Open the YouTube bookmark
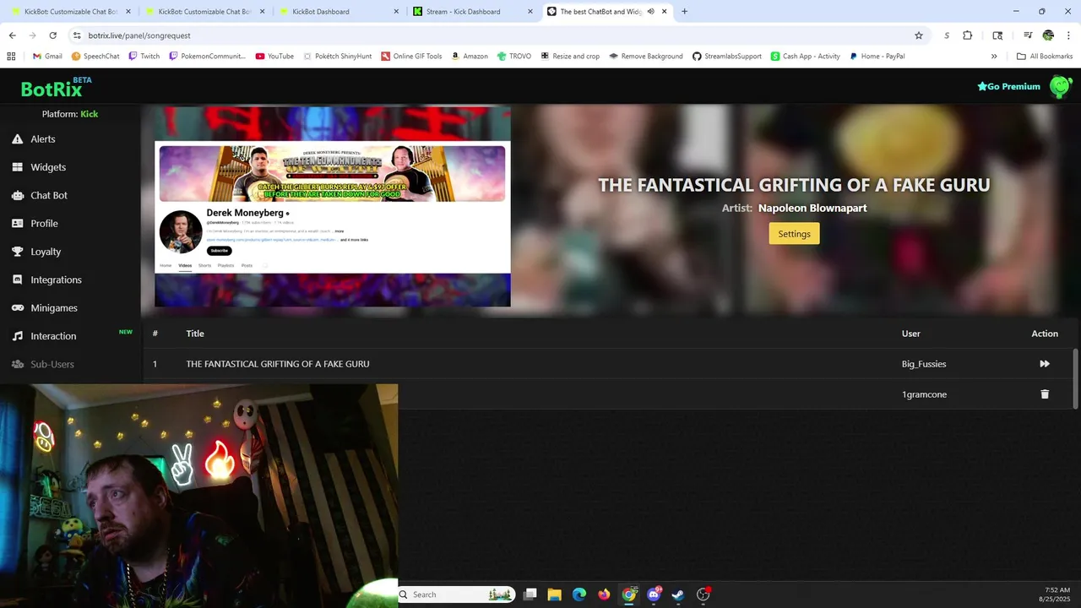1081x608 pixels. coord(274,57)
